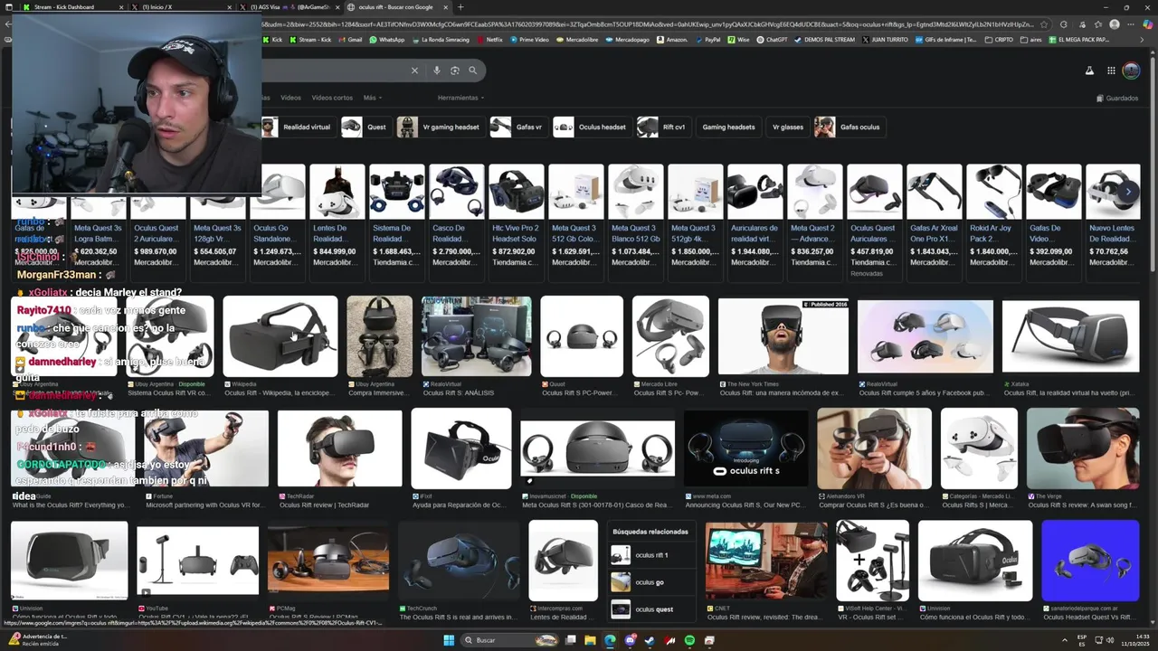This screenshot has height=651, width=1158.
Task: Open the ChatGPT bookmark
Action: point(772,40)
